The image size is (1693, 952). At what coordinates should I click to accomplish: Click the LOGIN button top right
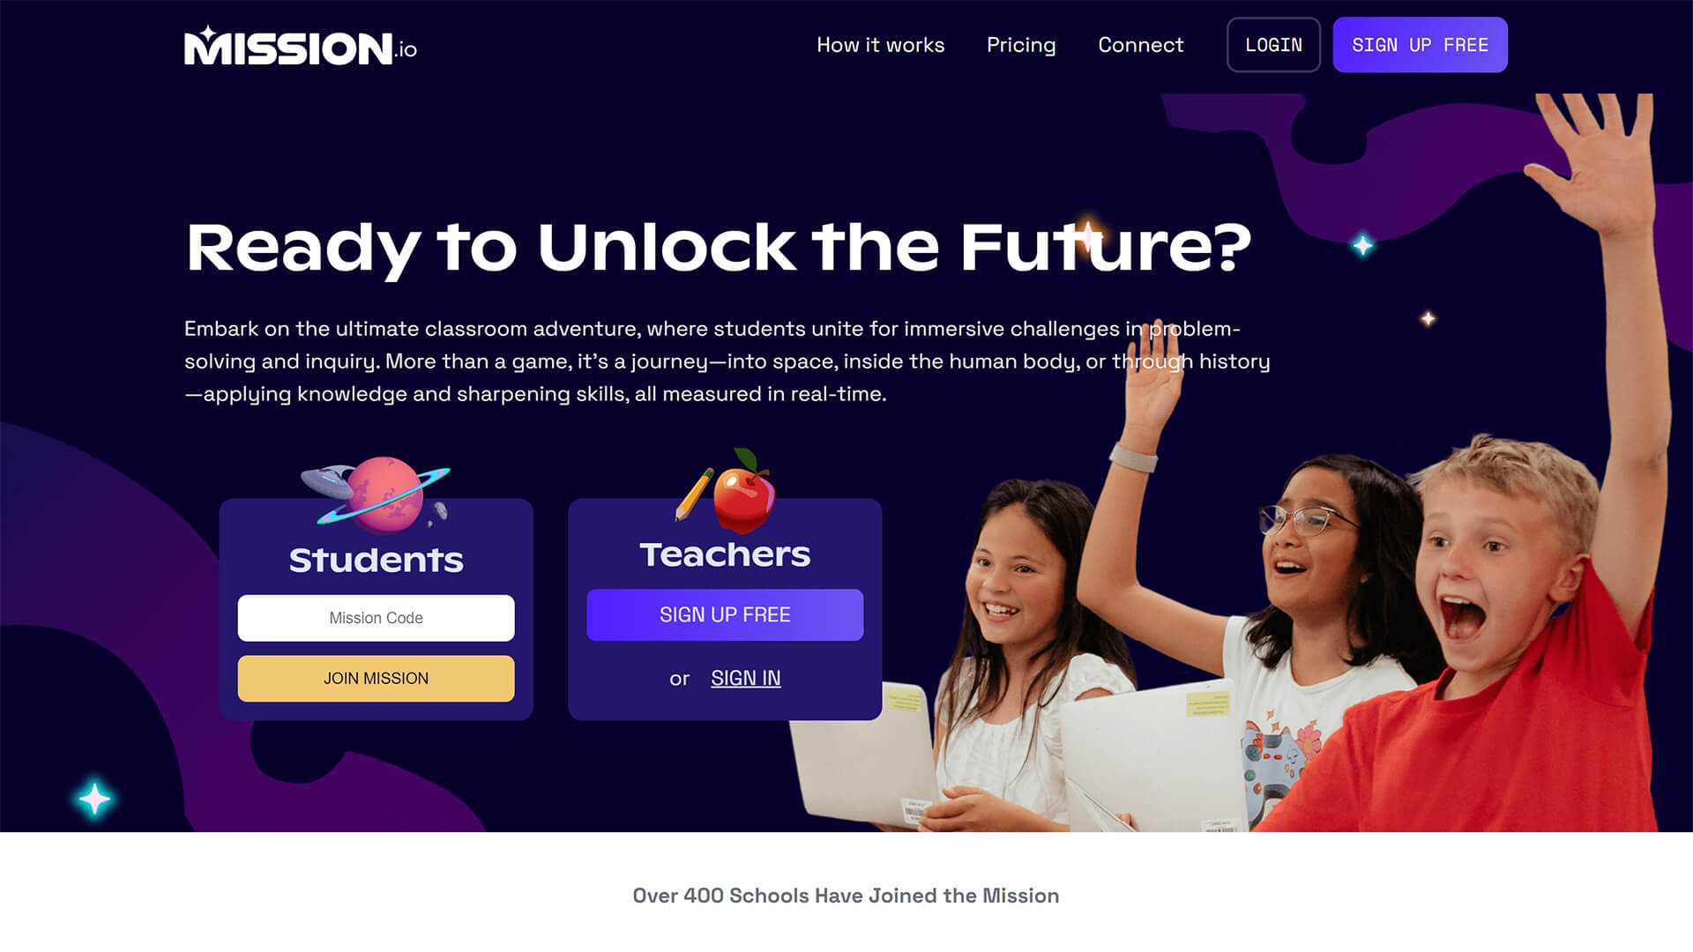(x=1273, y=44)
